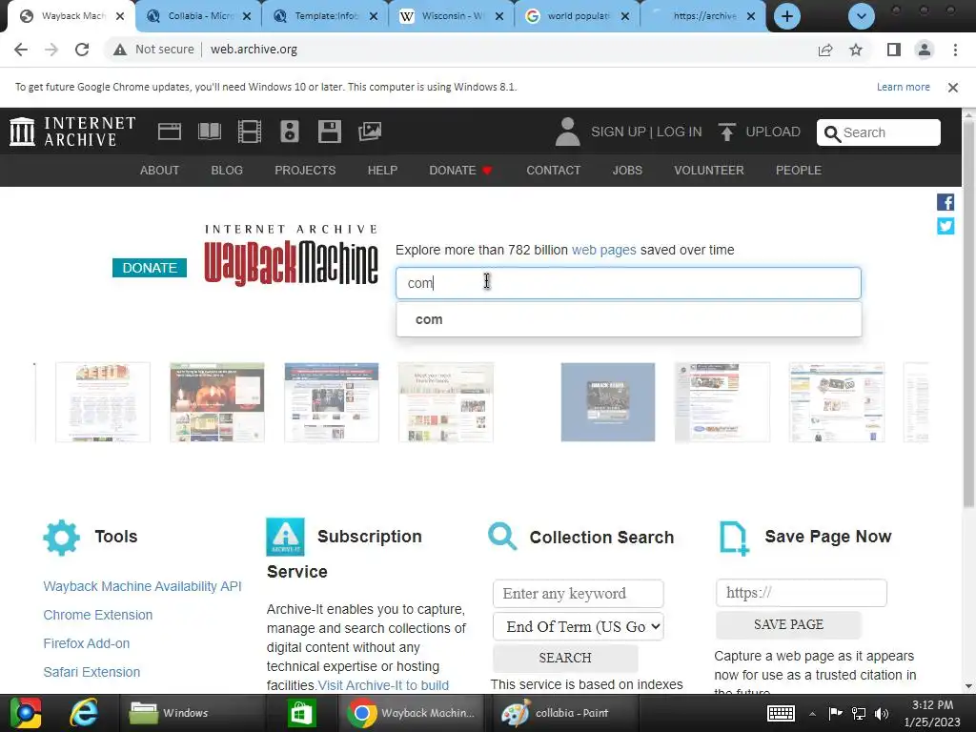Reload the page

pyautogui.click(x=82, y=50)
